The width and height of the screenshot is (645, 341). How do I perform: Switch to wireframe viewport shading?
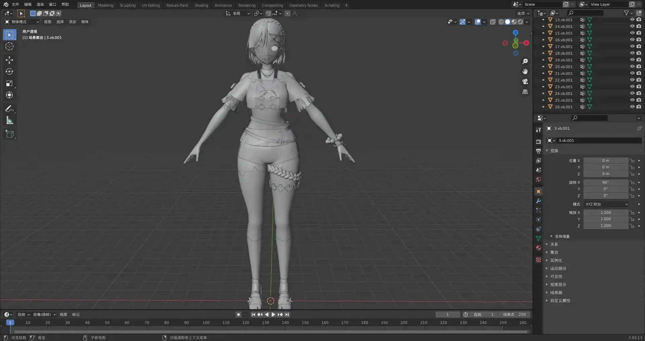(501, 22)
